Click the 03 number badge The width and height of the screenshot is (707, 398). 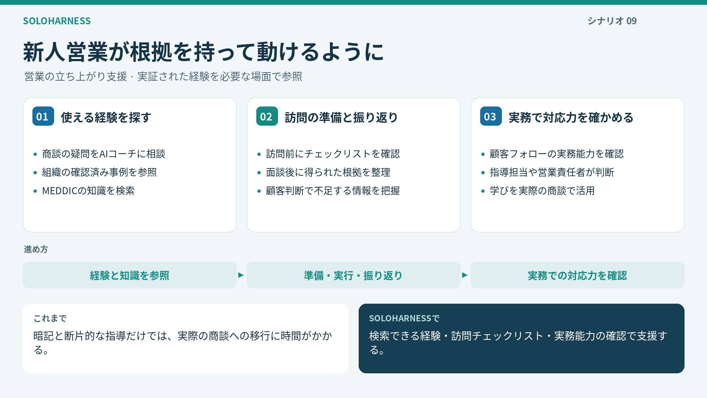[491, 116]
